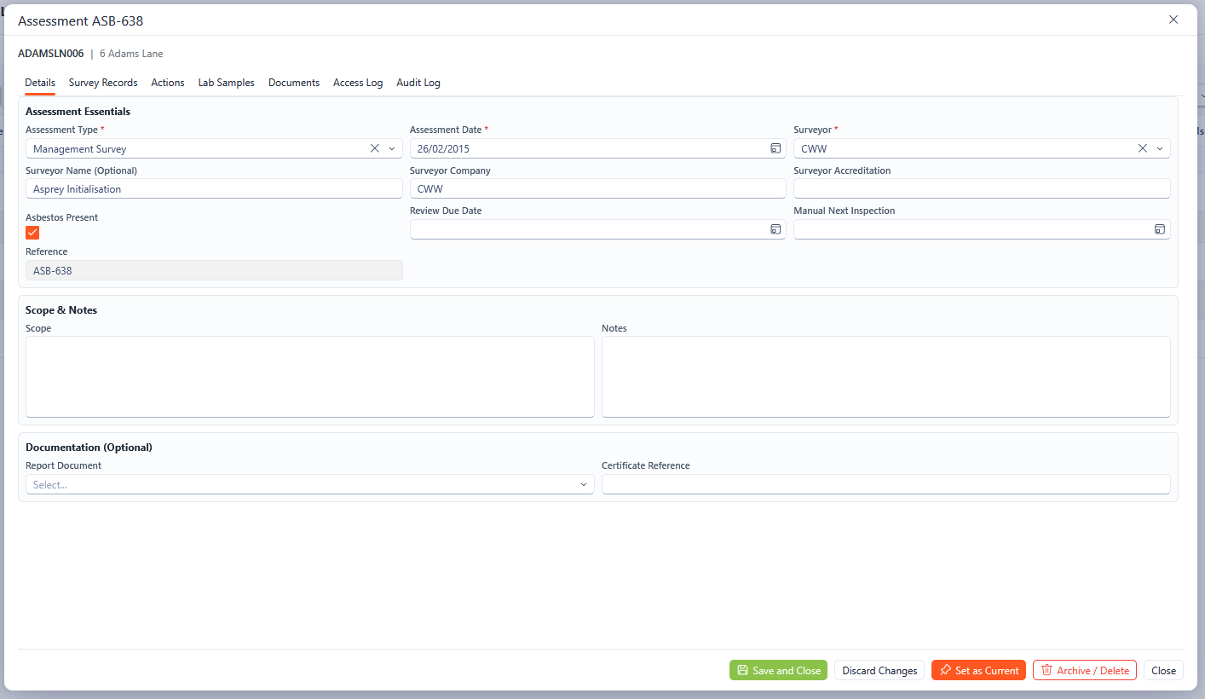
Task: Clear the Surveyor field using X icon
Action: click(1143, 148)
